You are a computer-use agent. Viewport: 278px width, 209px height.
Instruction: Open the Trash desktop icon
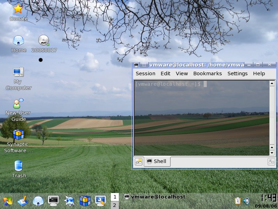tap(18, 166)
